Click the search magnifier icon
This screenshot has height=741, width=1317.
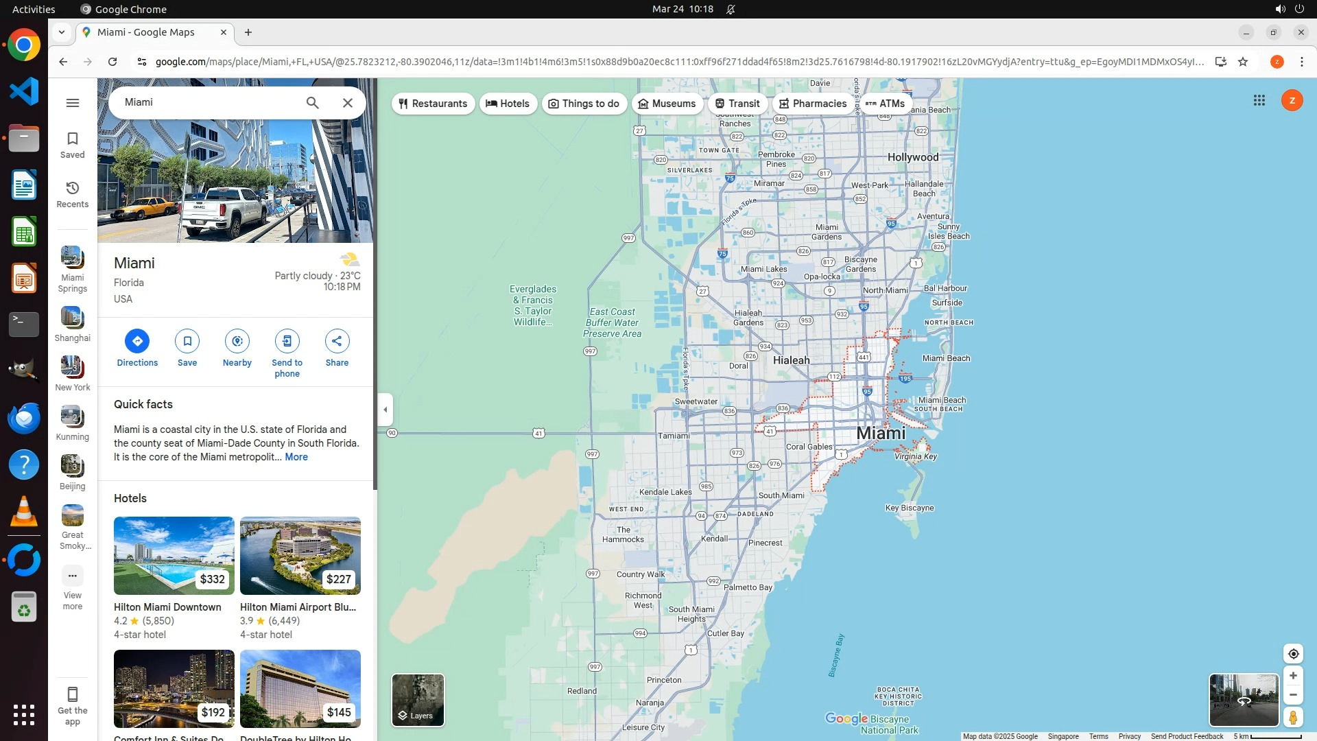tap(312, 103)
